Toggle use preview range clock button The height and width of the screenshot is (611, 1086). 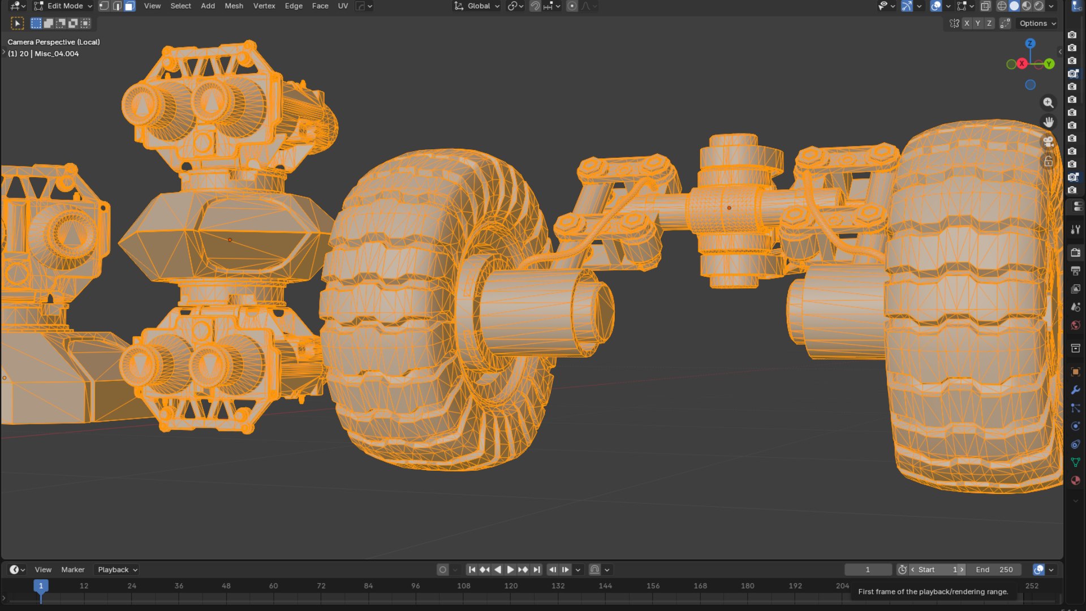click(x=903, y=570)
